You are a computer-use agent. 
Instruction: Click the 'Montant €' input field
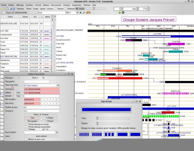42,111
